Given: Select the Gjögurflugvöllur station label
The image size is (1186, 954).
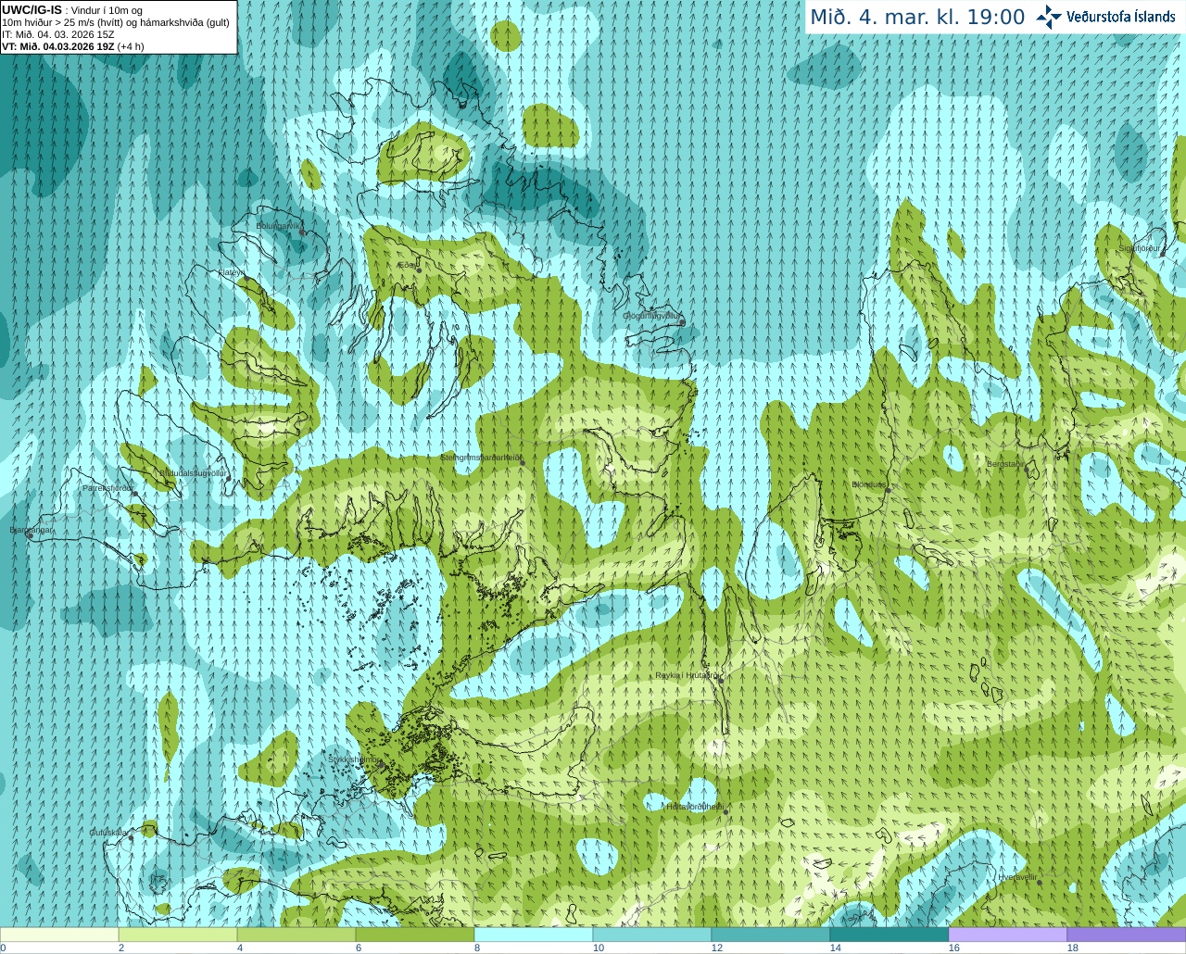Looking at the screenshot, I should click(x=651, y=316).
